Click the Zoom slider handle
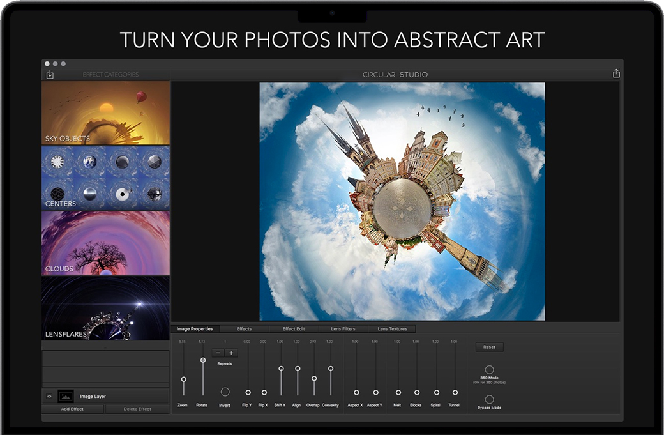Viewport: 664px width, 435px height. click(x=183, y=379)
